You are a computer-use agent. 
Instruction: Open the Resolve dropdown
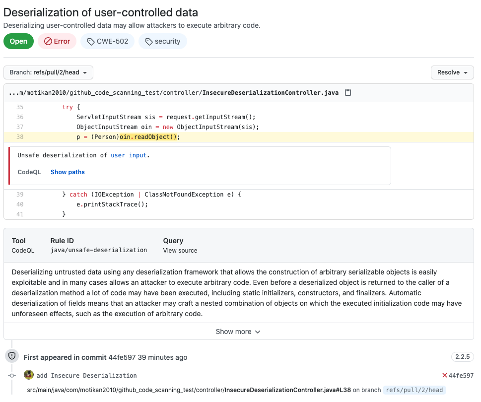tap(452, 72)
